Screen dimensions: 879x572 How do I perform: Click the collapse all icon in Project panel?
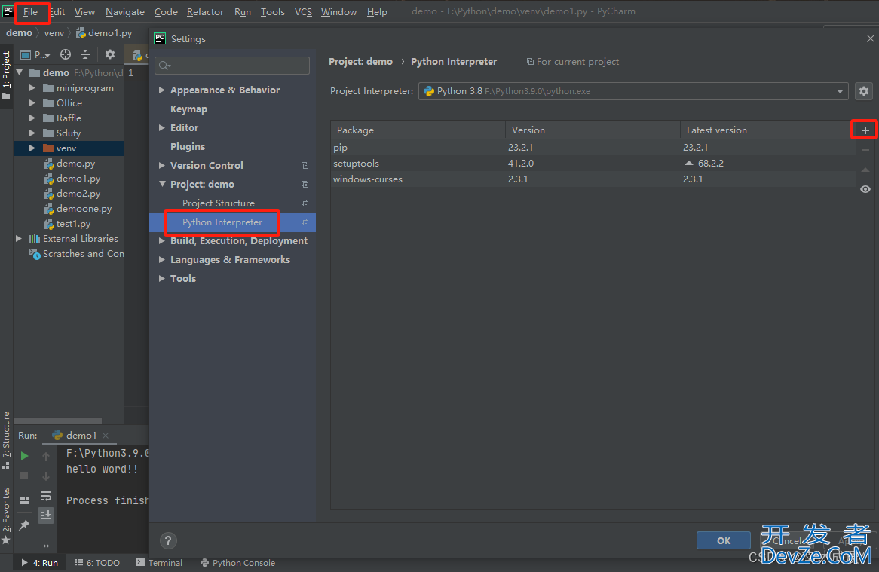pos(85,54)
